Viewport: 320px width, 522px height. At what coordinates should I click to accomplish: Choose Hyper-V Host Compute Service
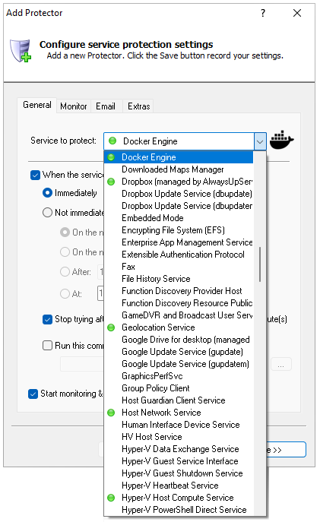[179, 498]
